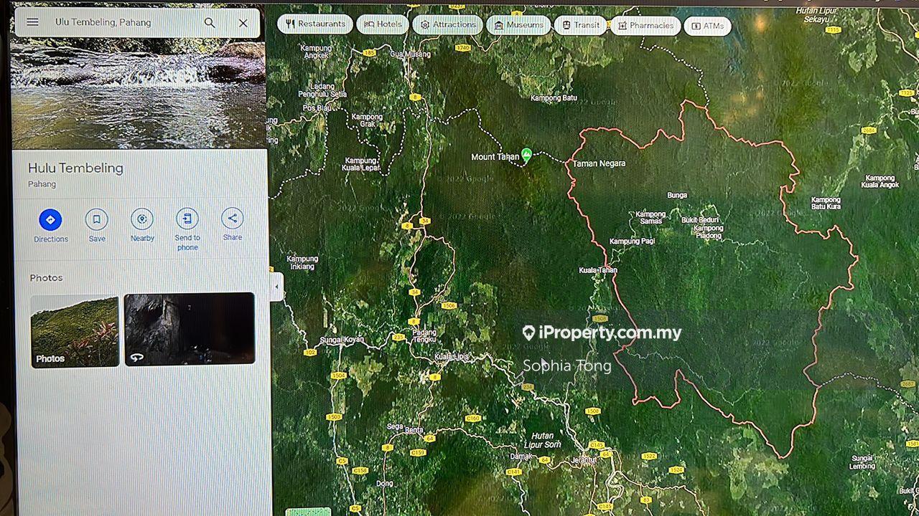Select the Pharmacies filter chip
Image resolution: width=919 pixels, height=516 pixels.
[644, 26]
